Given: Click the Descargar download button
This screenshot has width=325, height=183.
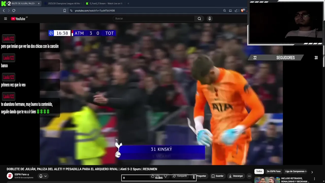Looking at the screenshot, I should (236, 176).
